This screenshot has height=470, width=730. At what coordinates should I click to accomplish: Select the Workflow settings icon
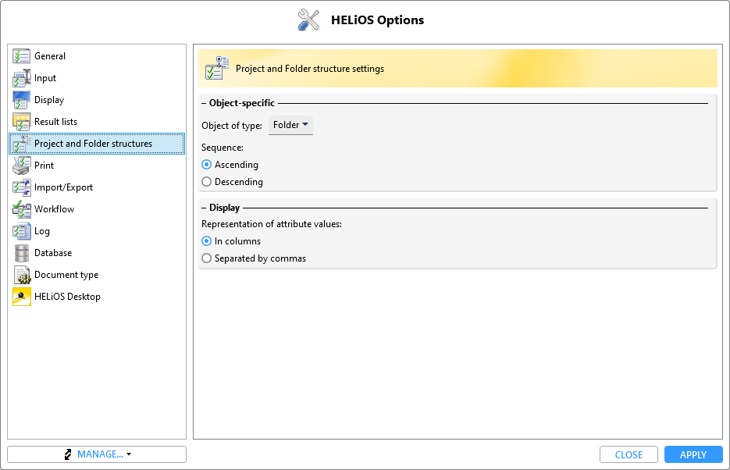[21, 209]
